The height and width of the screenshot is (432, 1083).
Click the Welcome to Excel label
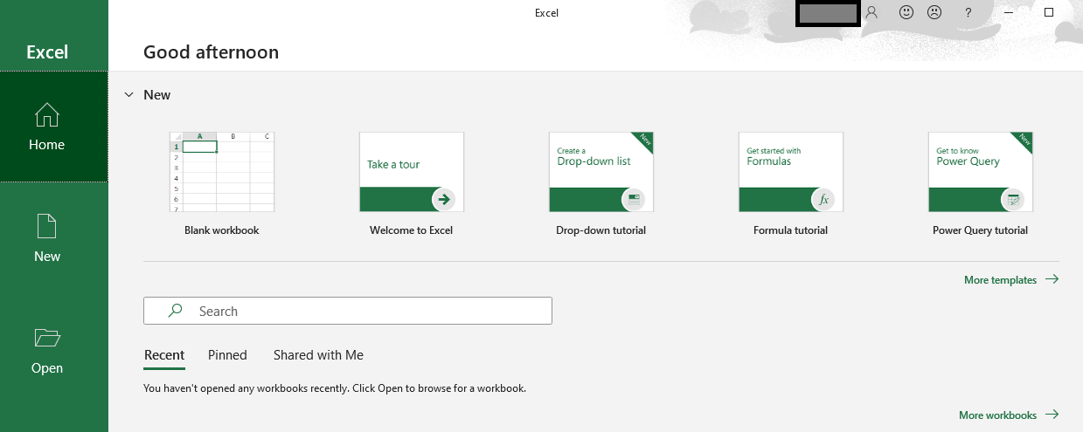tap(412, 230)
